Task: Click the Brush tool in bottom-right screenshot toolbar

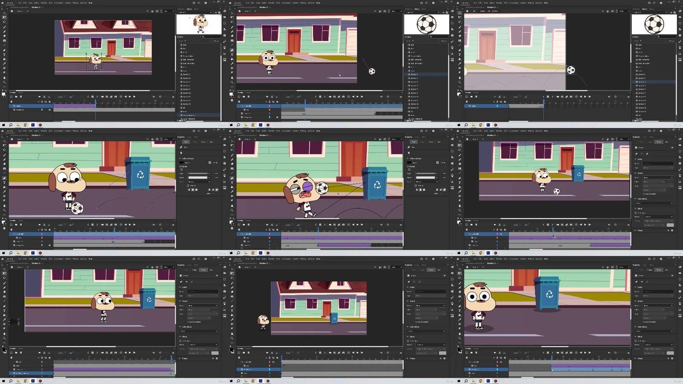Action: click(x=460, y=283)
